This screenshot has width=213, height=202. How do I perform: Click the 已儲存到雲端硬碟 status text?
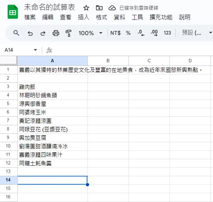(139, 8)
